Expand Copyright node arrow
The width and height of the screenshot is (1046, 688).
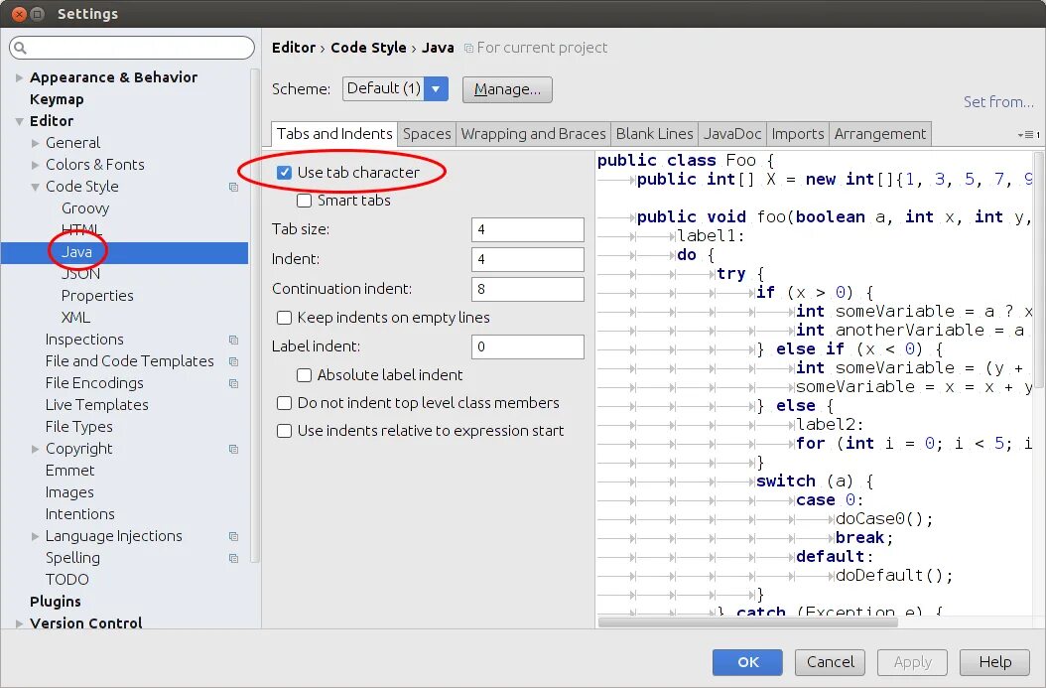(36, 449)
